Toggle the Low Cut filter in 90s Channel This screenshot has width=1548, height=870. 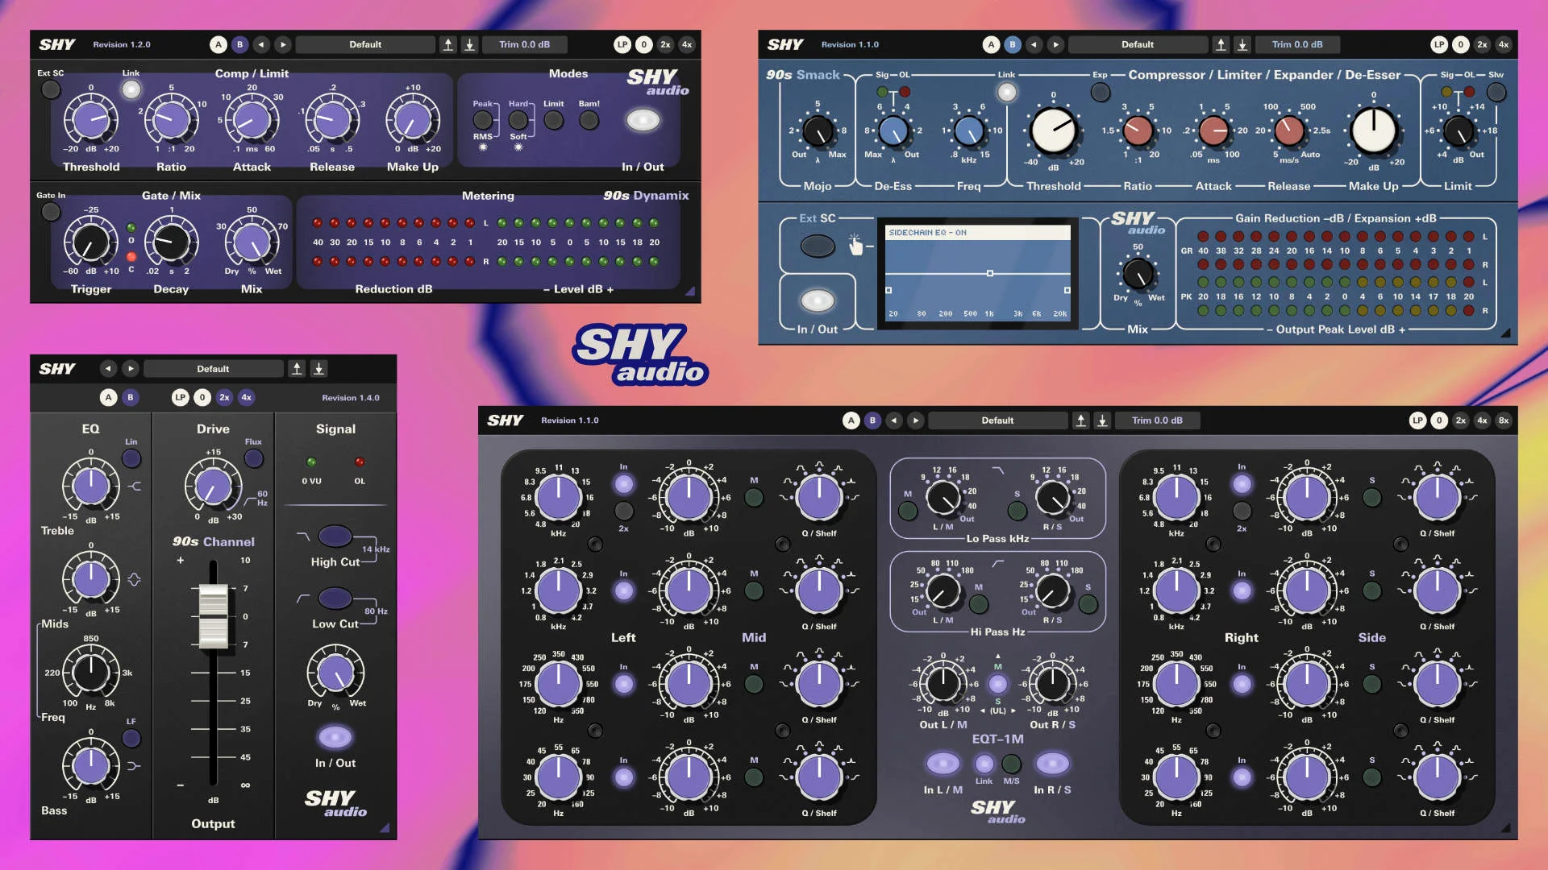tap(335, 598)
